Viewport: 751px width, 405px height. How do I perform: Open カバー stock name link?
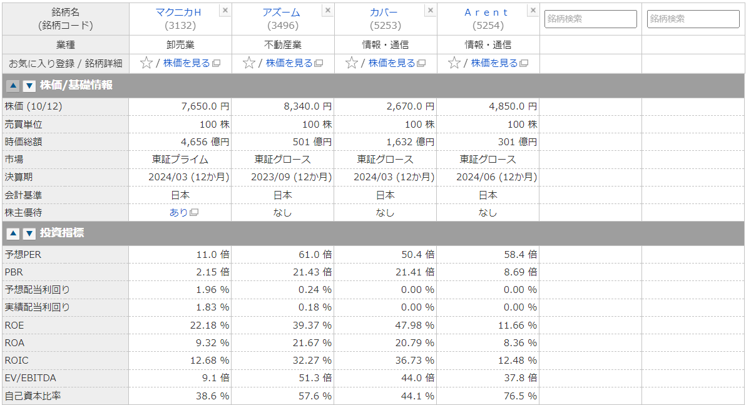pos(384,13)
